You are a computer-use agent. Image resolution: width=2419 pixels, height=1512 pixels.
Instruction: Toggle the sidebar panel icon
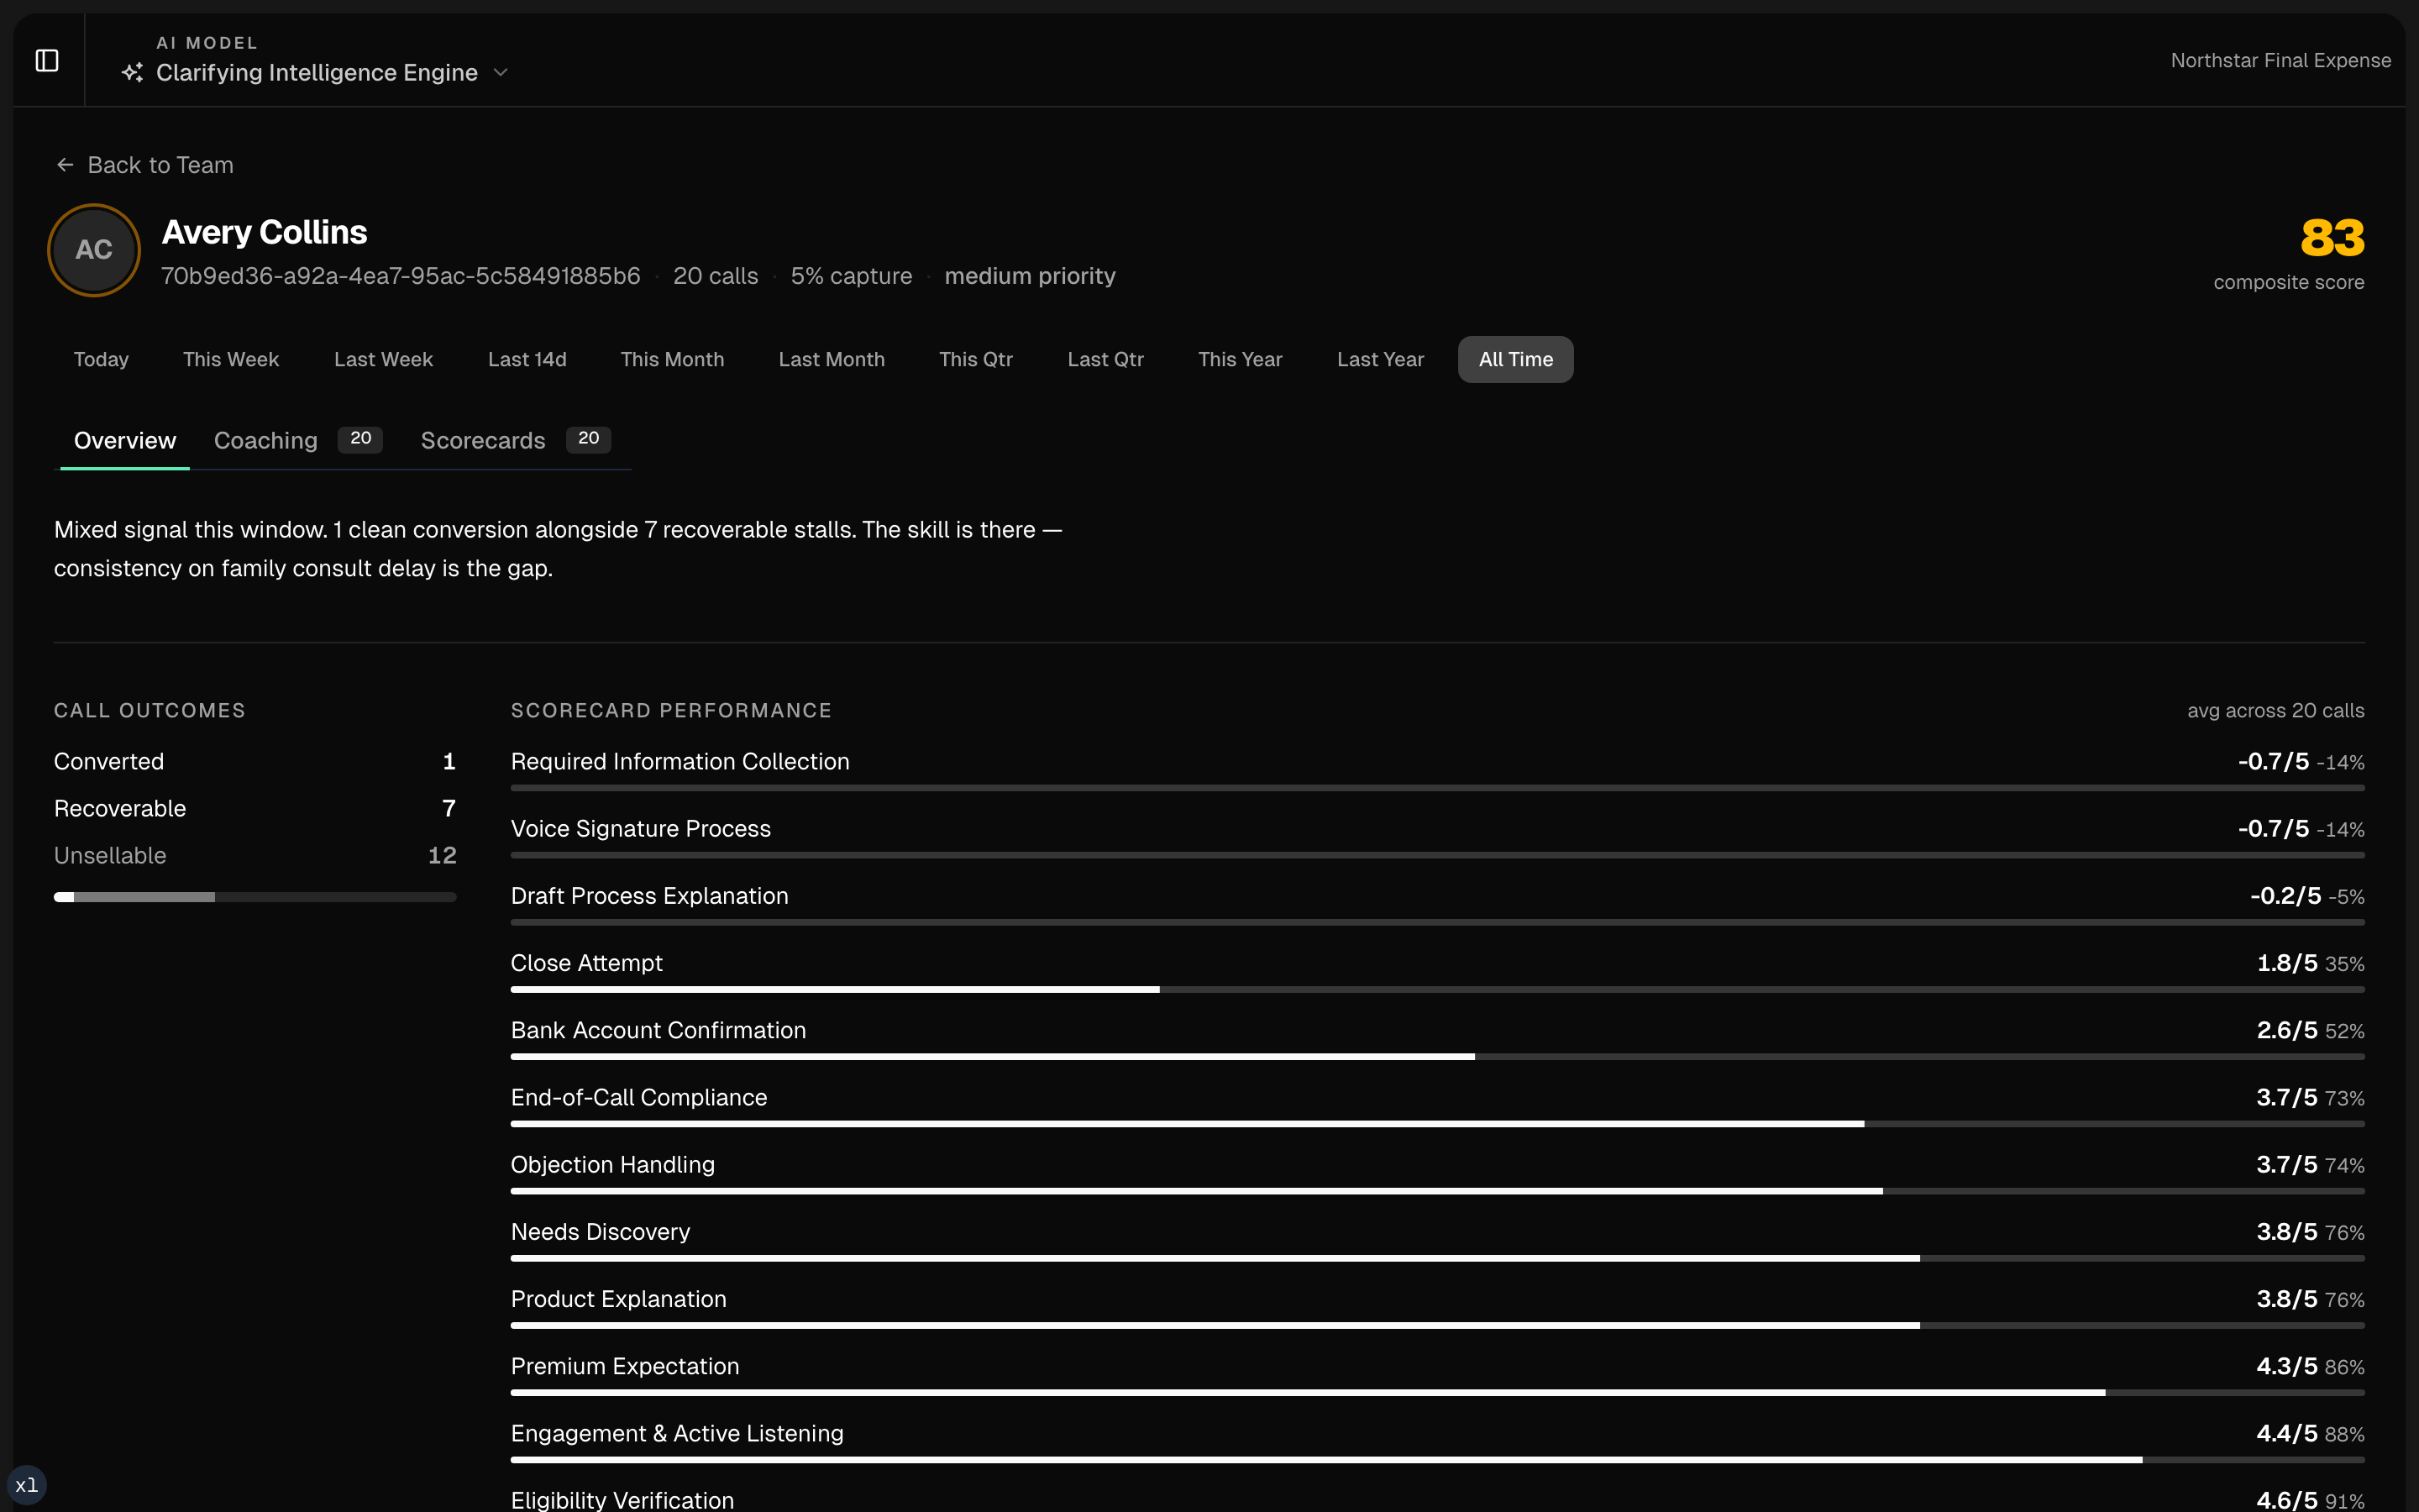coord(47,60)
